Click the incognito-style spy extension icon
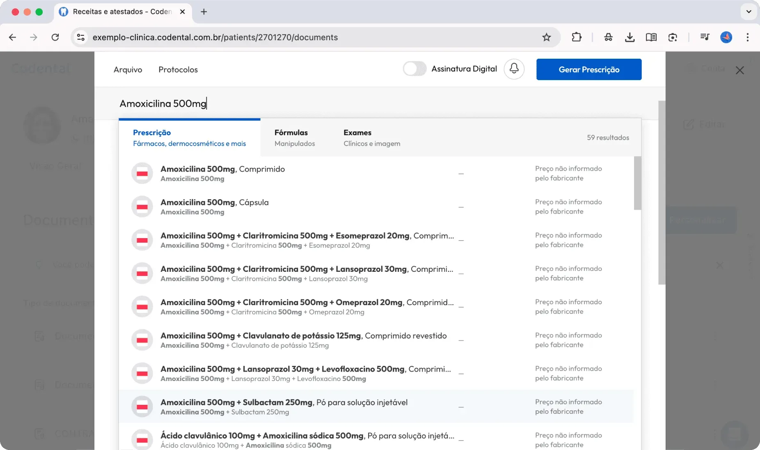This screenshot has width=760, height=450. point(608,37)
